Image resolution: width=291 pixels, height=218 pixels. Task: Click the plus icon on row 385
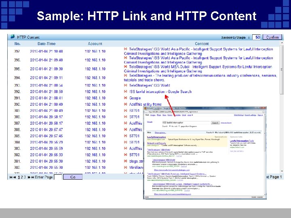click(126, 136)
